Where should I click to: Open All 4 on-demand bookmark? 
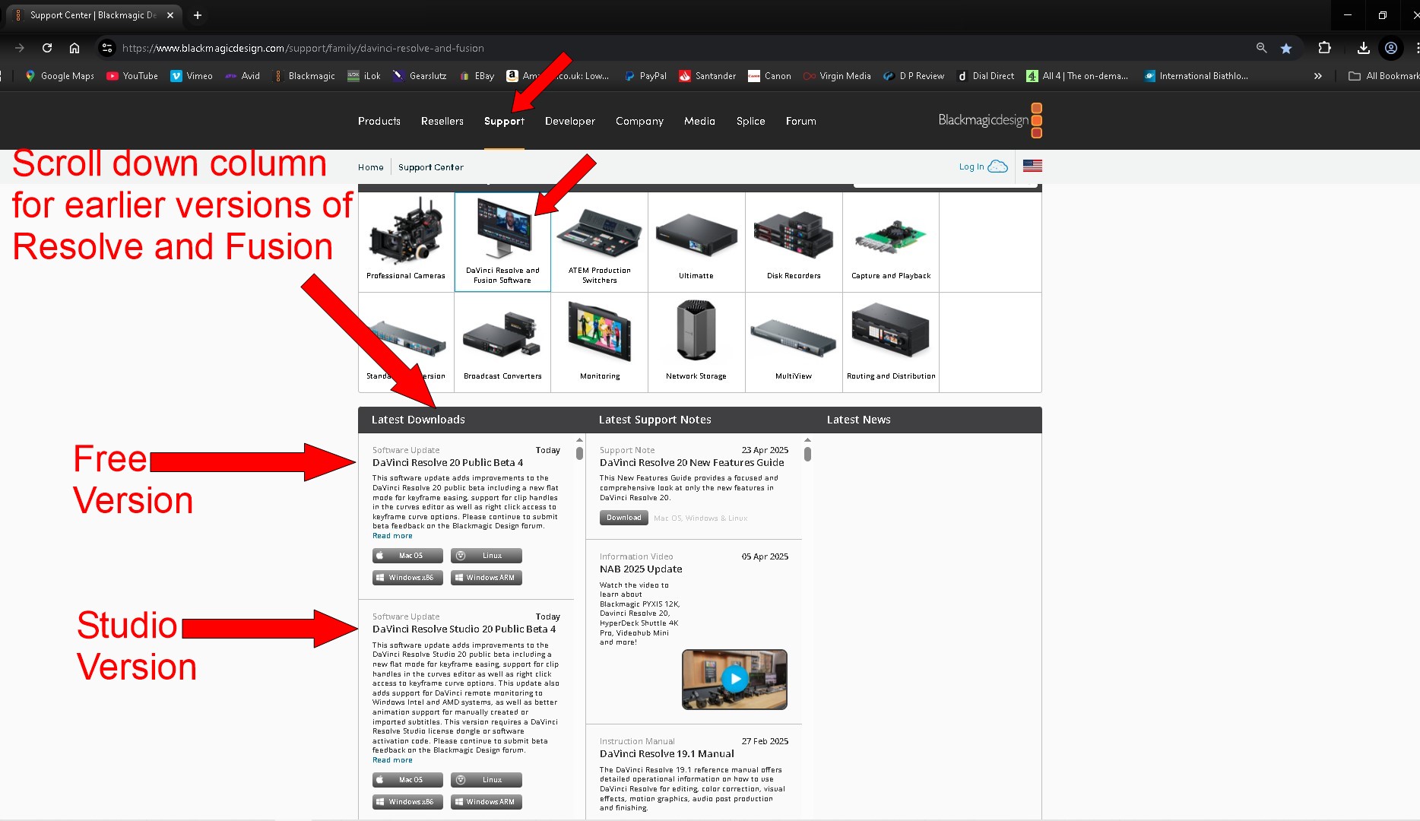coord(1077,76)
